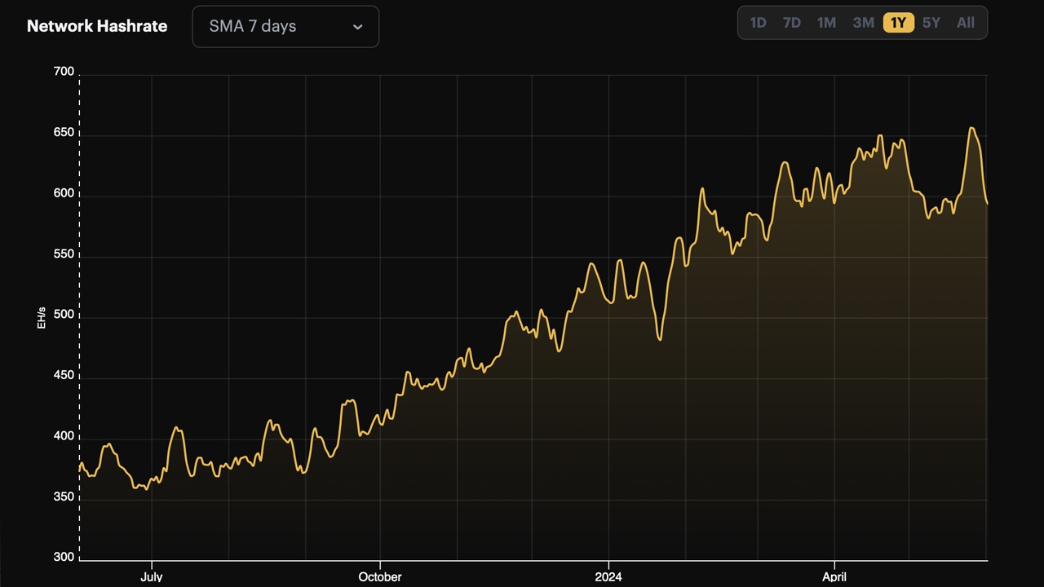Click the 700 mark on the y-axis
The height and width of the screenshot is (587, 1044).
pyautogui.click(x=64, y=71)
